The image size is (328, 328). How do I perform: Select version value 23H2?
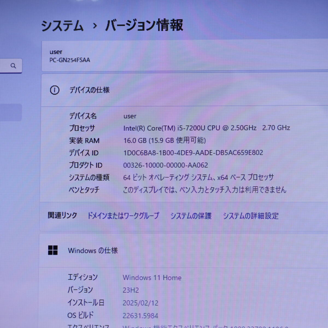coord(131,290)
